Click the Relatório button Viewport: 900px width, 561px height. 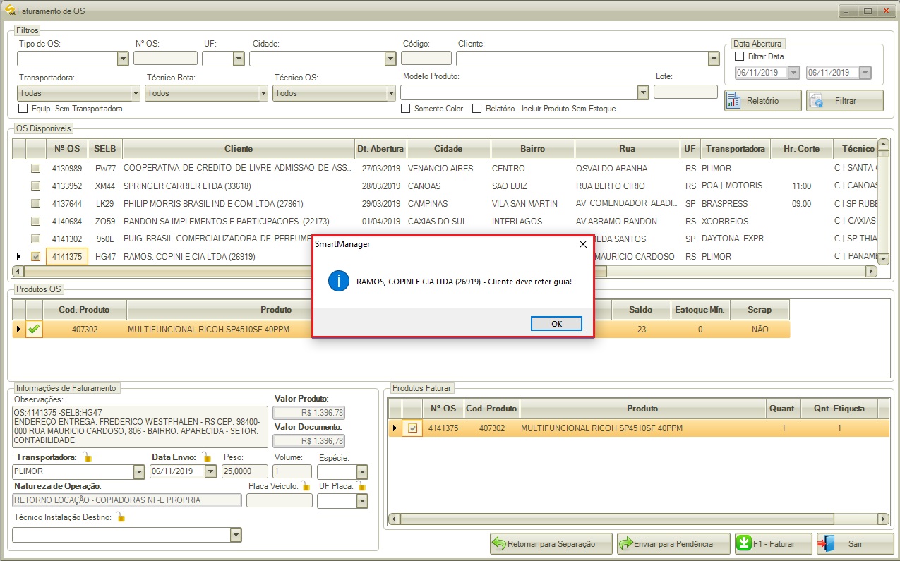coord(763,101)
